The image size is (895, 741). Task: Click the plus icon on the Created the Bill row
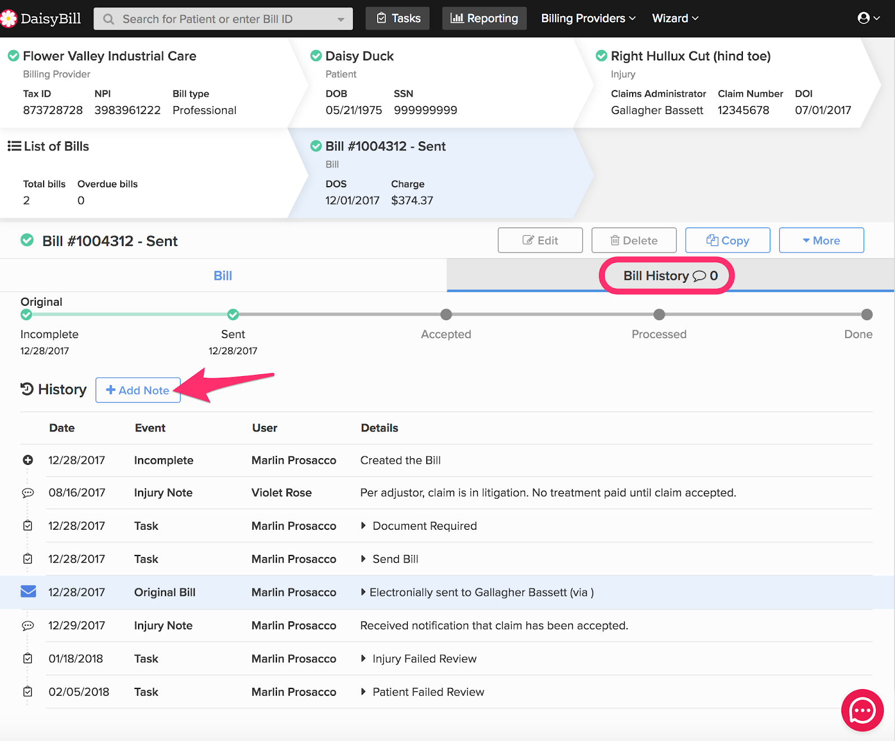[x=27, y=460]
